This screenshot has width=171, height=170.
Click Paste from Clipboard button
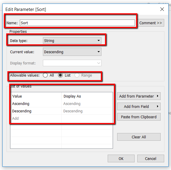[x=139, y=117]
